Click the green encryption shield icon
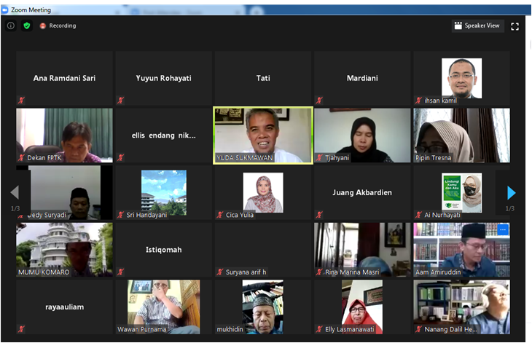Viewport: 532px width, 343px height. click(x=27, y=25)
